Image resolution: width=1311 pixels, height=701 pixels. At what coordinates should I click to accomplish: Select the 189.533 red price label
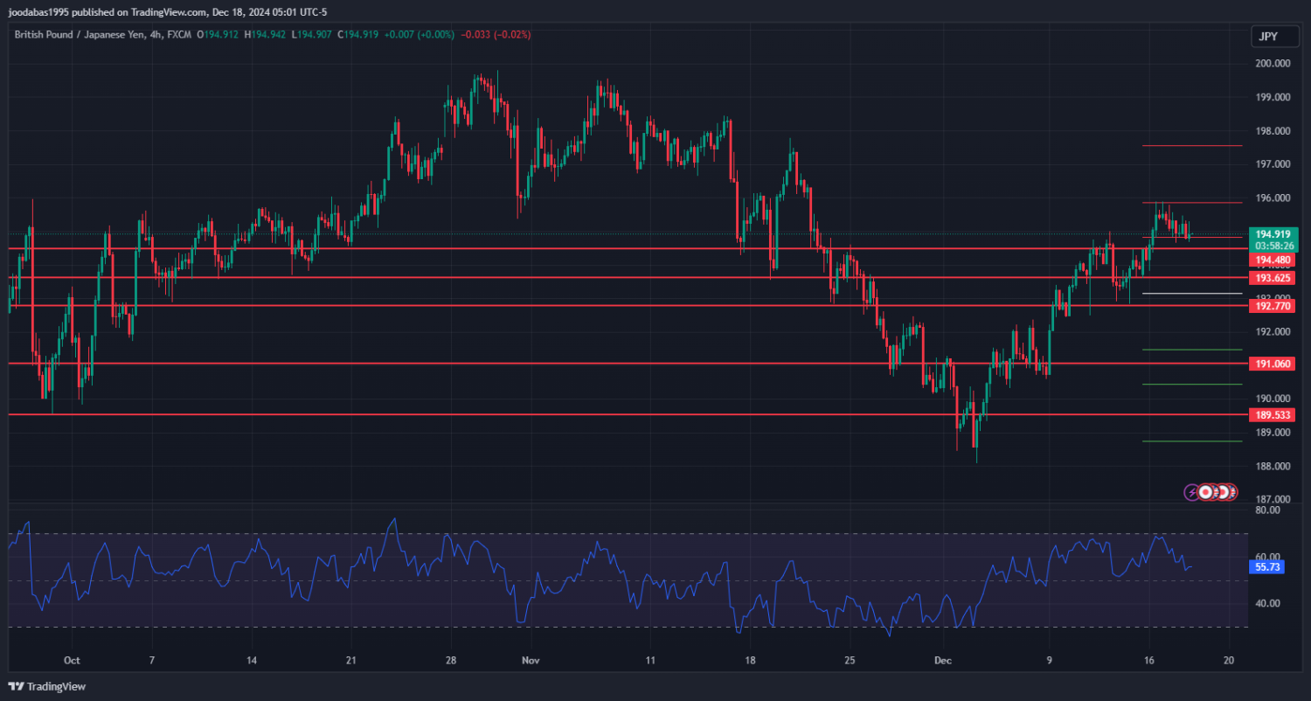[1274, 415]
